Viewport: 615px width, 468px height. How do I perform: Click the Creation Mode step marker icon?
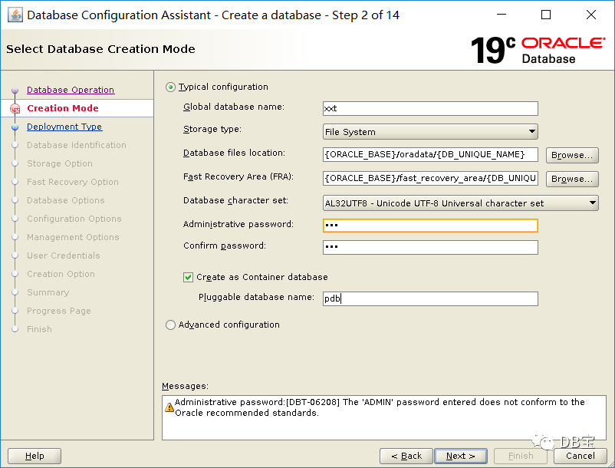15,108
